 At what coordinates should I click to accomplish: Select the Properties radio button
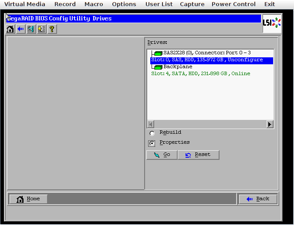[152, 143]
